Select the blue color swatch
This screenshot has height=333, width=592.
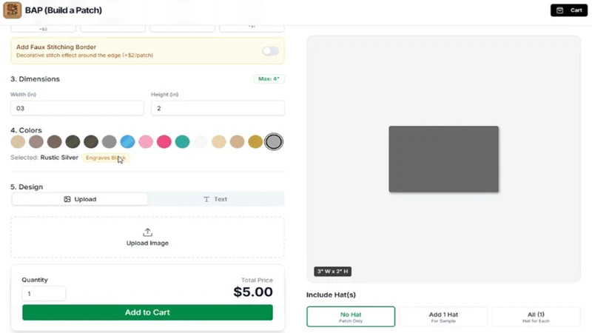pyautogui.click(x=127, y=141)
